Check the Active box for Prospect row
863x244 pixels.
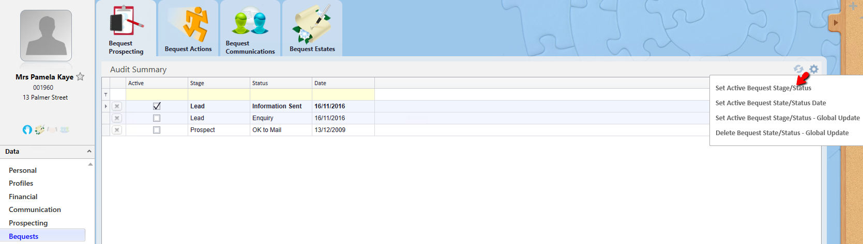157,130
